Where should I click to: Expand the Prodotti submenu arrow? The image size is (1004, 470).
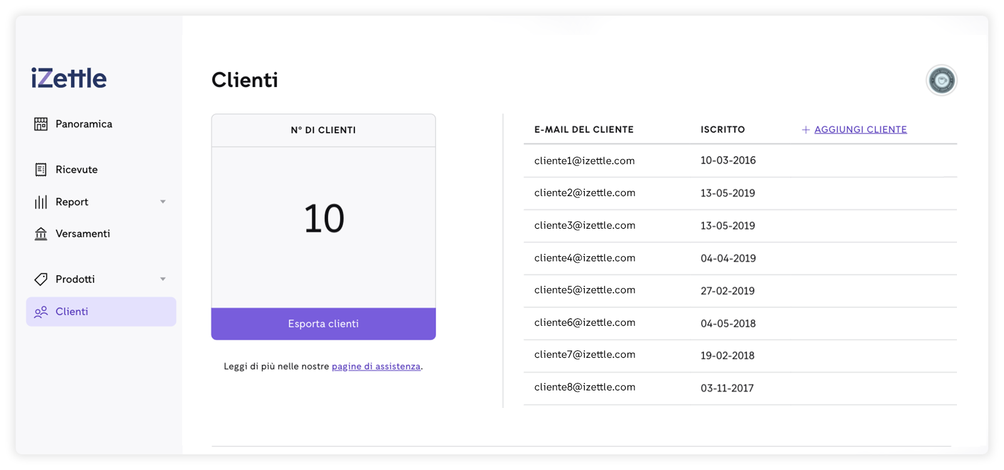(x=163, y=279)
